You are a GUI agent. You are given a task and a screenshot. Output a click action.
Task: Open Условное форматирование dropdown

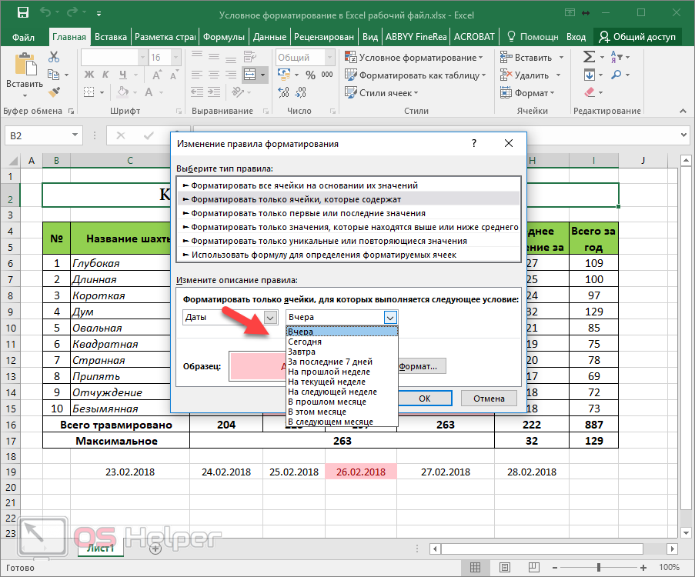pos(414,57)
